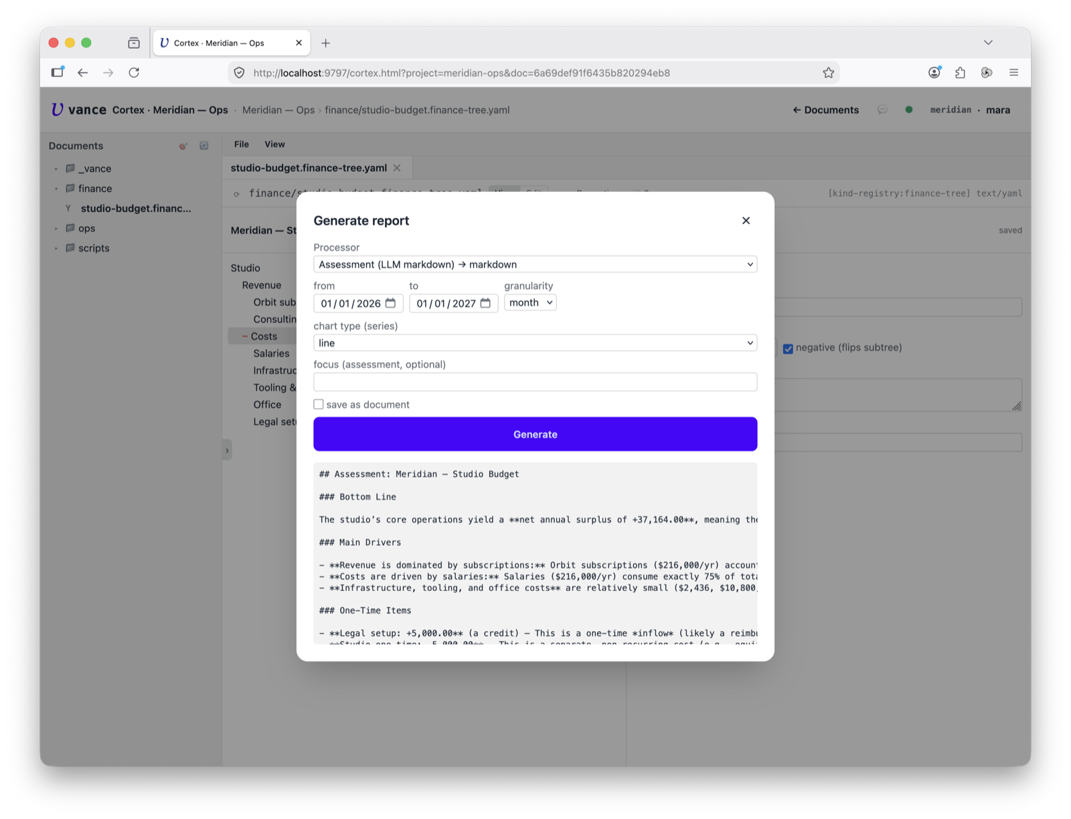Close the Cortex browser tab
The width and height of the screenshot is (1071, 819).
pyautogui.click(x=299, y=43)
